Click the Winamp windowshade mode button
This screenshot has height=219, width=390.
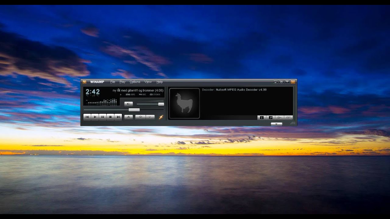tap(282, 82)
